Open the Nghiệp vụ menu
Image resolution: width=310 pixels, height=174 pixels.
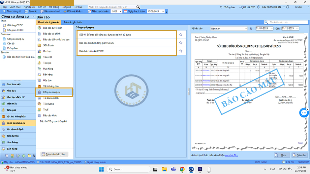29,7
